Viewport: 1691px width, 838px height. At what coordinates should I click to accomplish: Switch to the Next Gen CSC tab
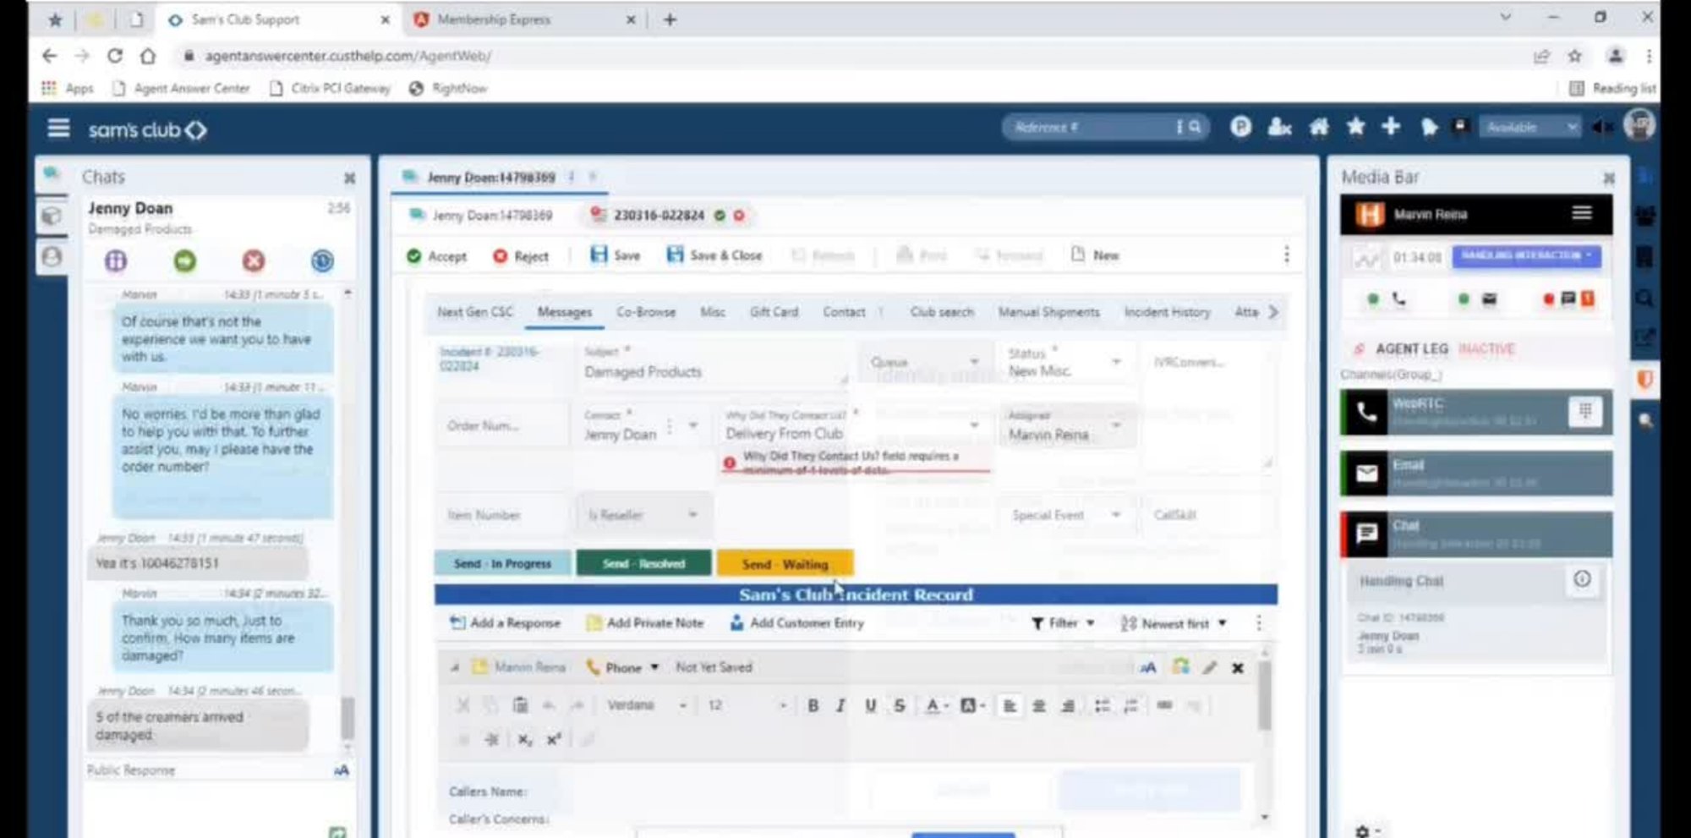pos(474,312)
